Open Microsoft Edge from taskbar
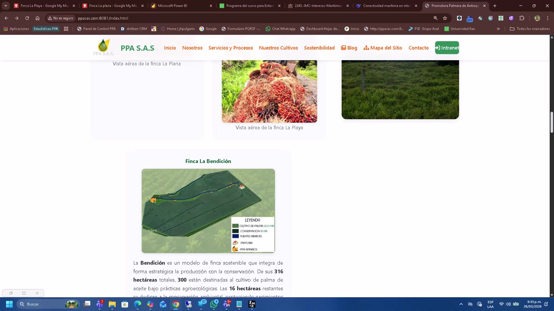Screen dimensions: 554x311 138,304
